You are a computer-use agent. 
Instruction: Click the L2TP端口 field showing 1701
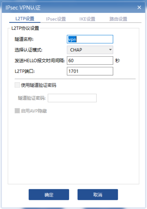(x=90, y=71)
